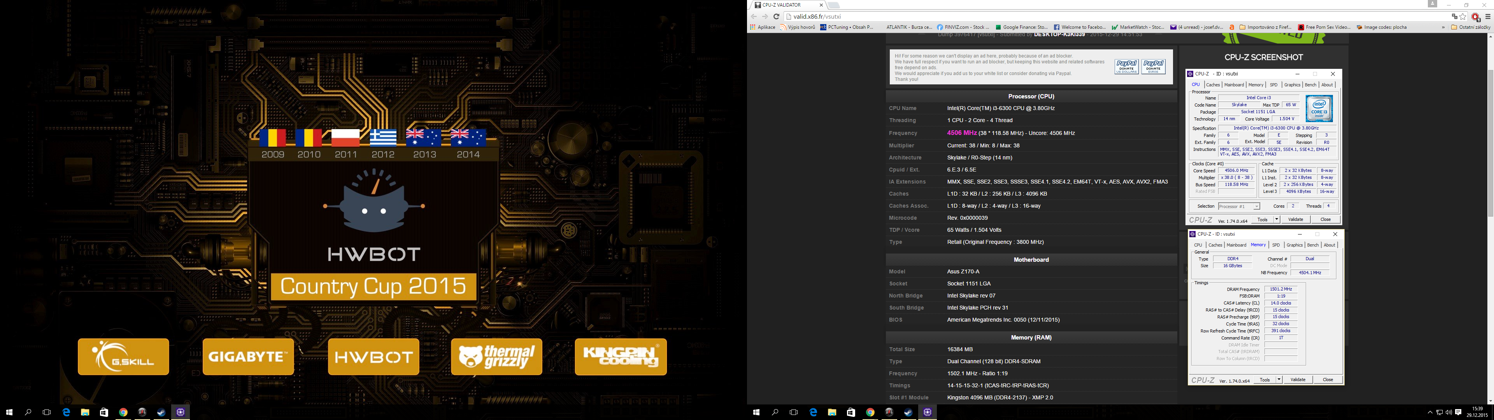This screenshot has width=1494, height=420.
Task: Open the Aplikace apps bookmark
Action: click(x=763, y=27)
